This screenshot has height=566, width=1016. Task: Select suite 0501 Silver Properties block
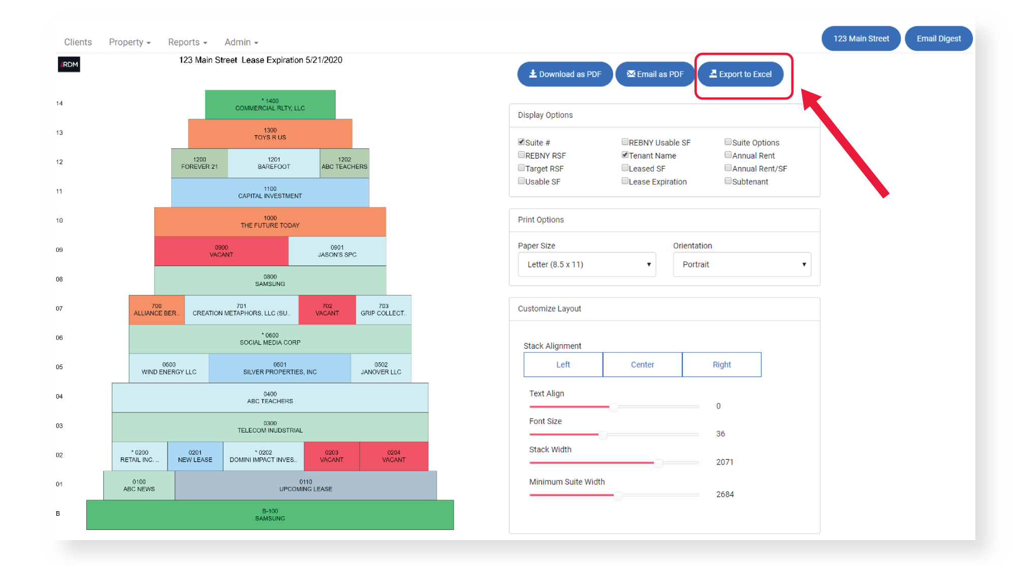280,369
